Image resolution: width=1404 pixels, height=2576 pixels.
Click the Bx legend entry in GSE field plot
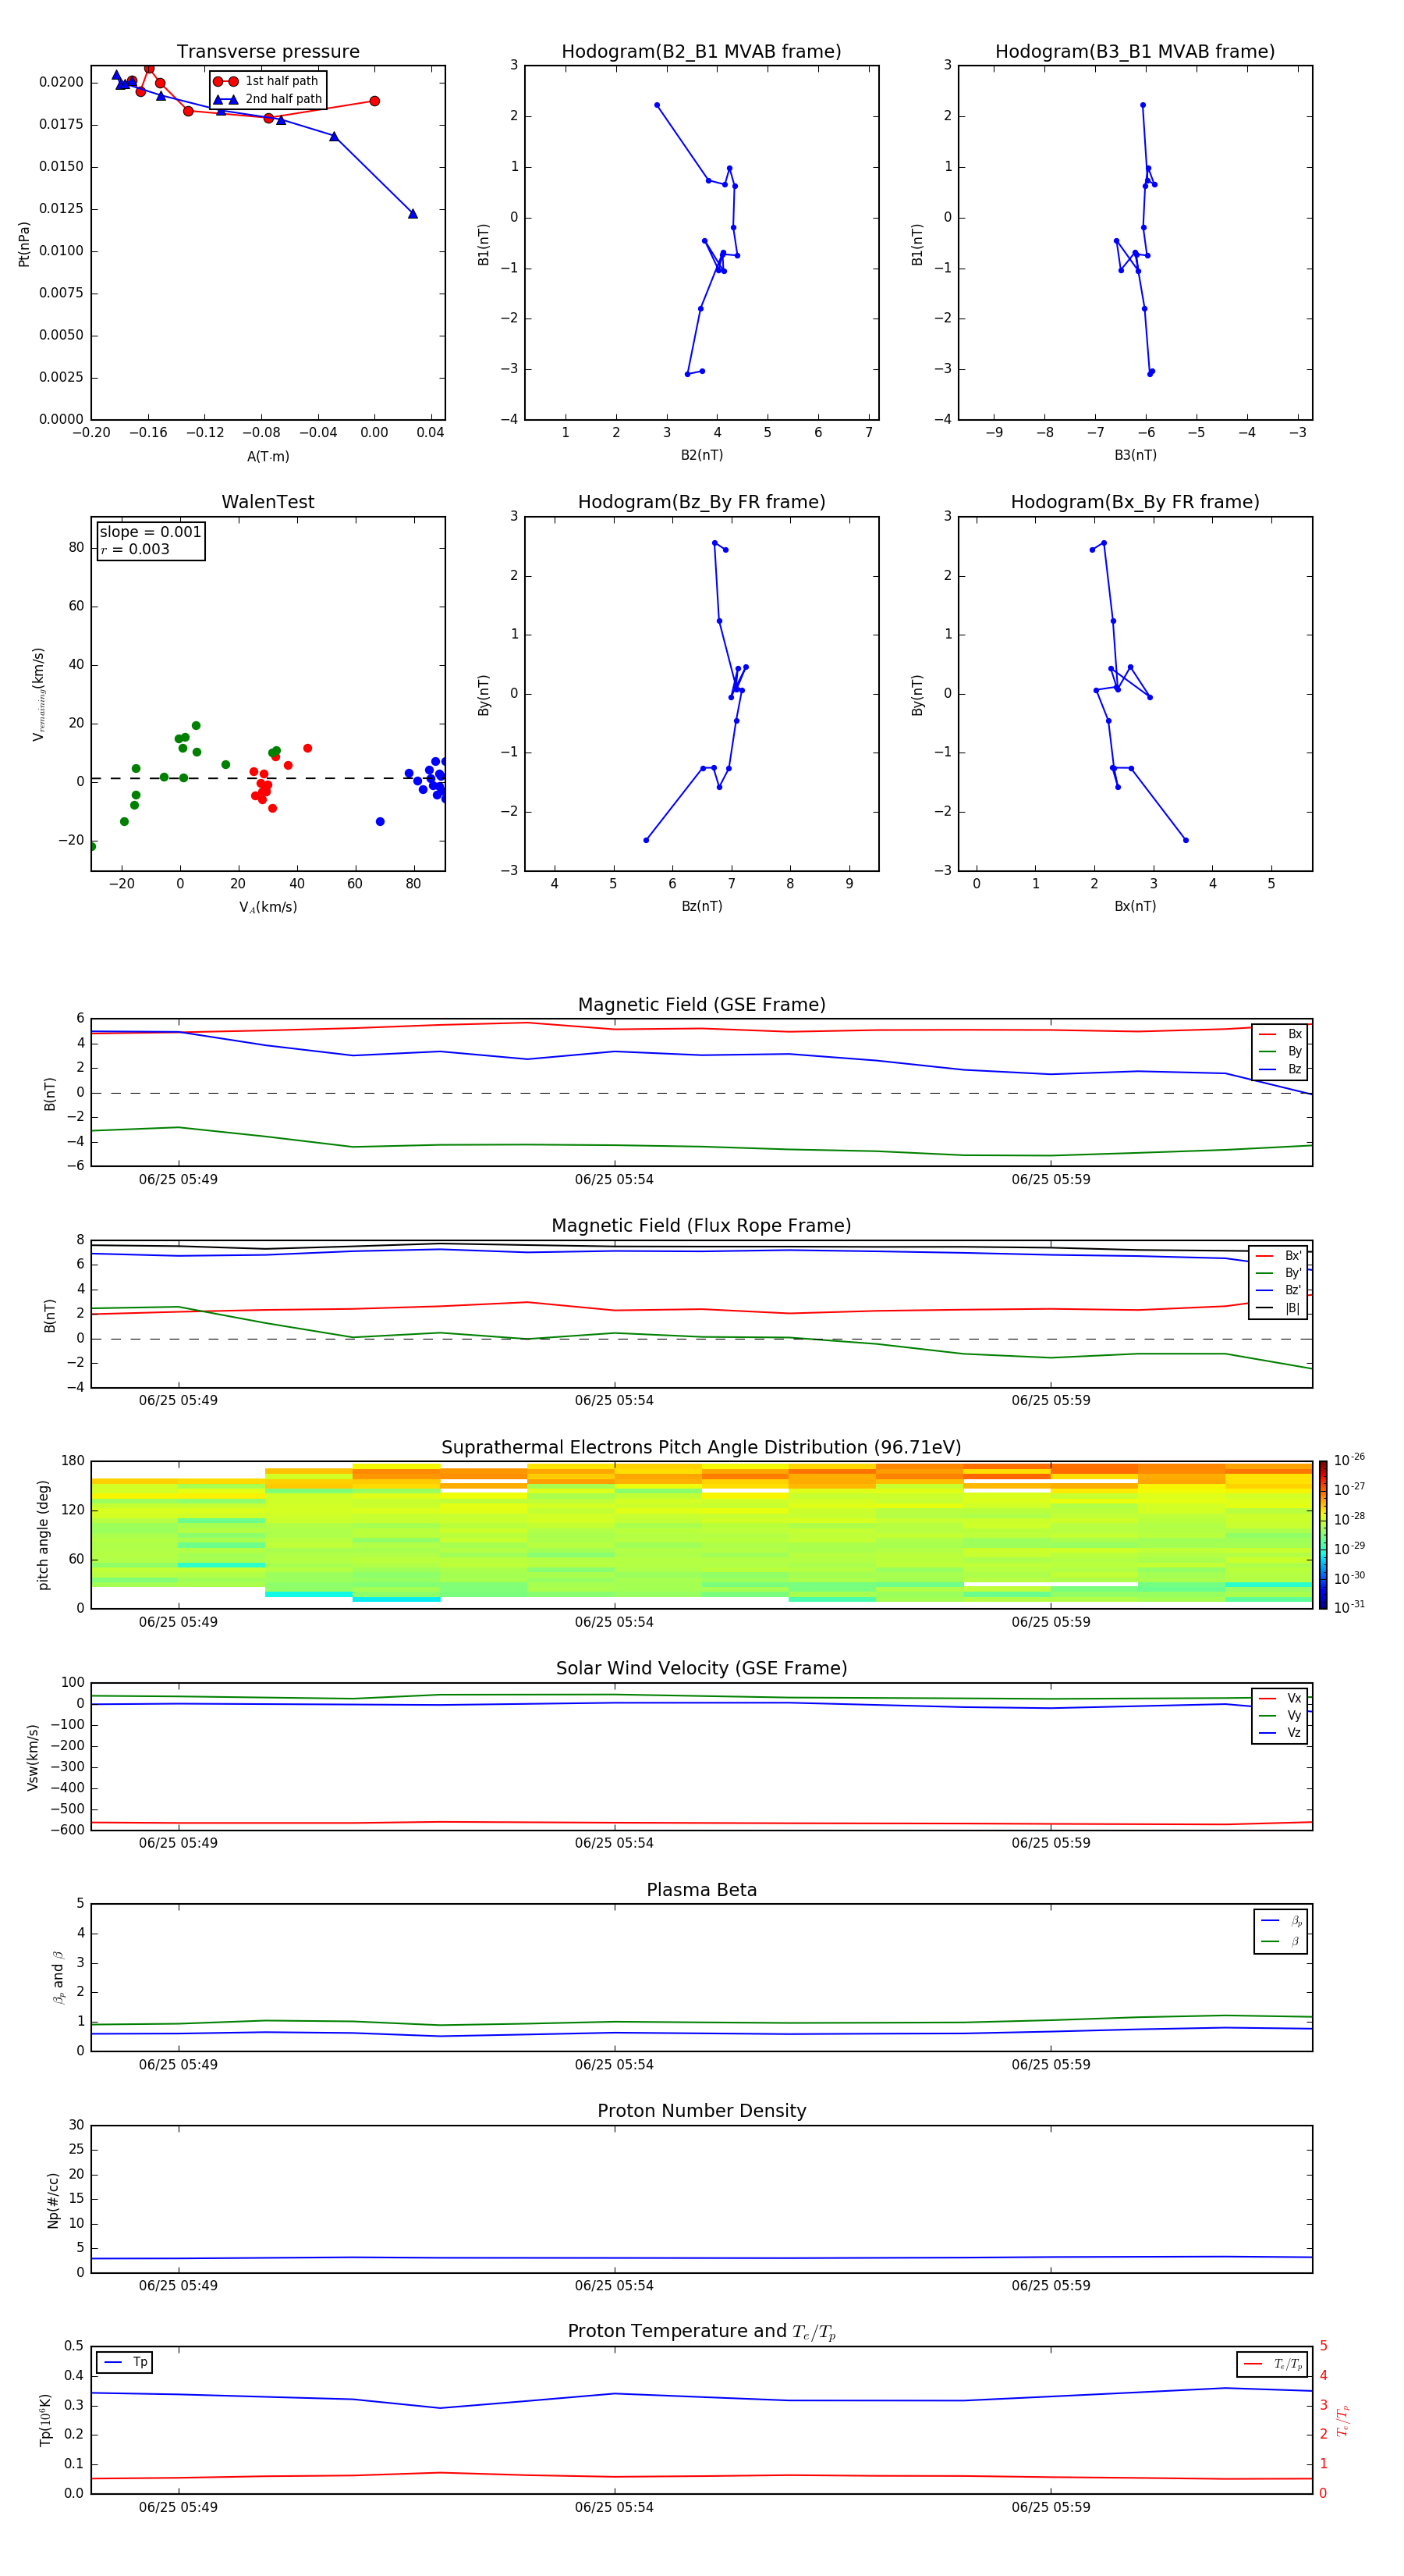tap(1280, 1034)
